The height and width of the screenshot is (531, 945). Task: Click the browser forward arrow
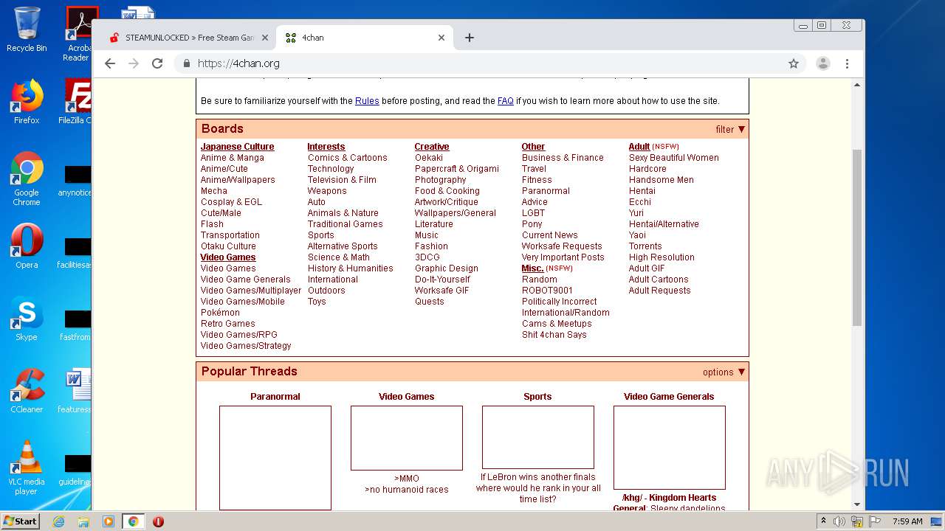[134, 63]
